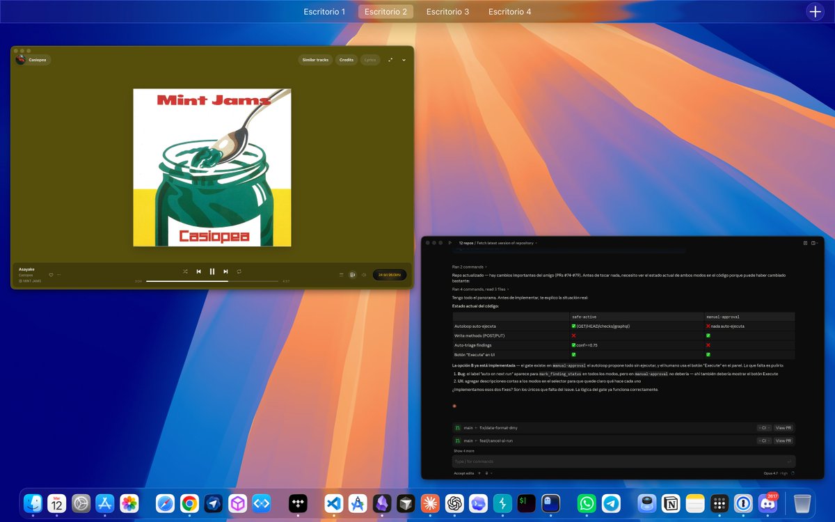This screenshot has width=835, height=522.
Task: Open Similar tracks in Tidal
Action: (x=315, y=60)
